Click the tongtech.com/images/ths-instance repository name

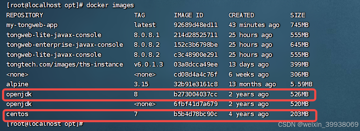point(65,64)
